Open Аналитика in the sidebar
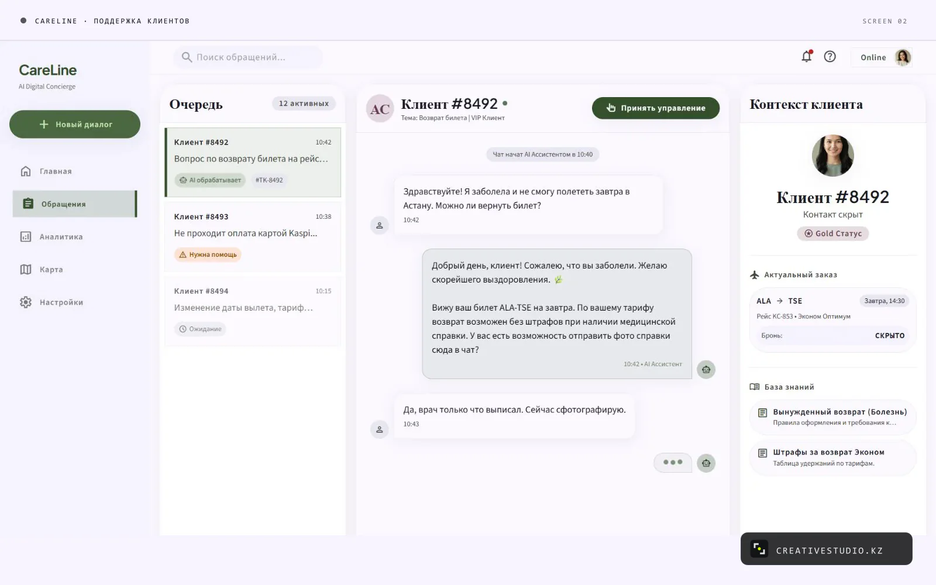The height and width of the screenshot is (585, 936). pos(75,237)
